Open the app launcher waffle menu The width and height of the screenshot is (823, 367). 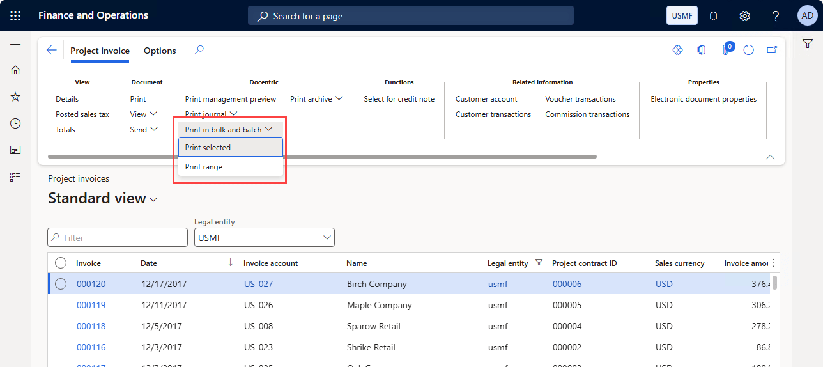(x=15, y=15)
